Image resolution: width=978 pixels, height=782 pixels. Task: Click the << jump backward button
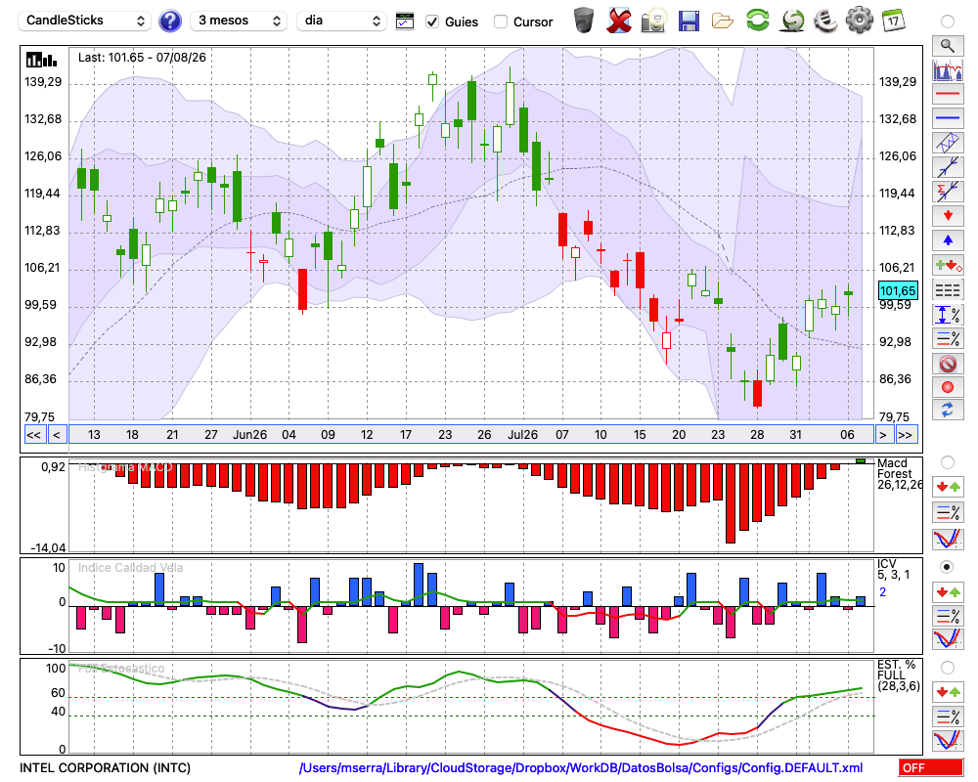tap(33, 435)
